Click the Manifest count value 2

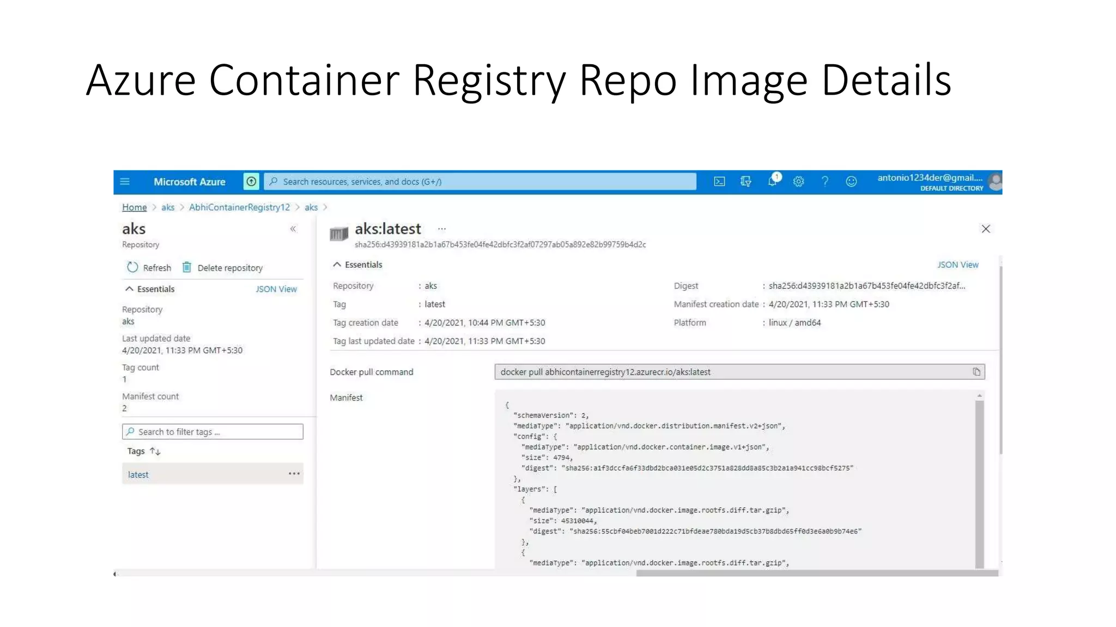[x=124, y=408]
